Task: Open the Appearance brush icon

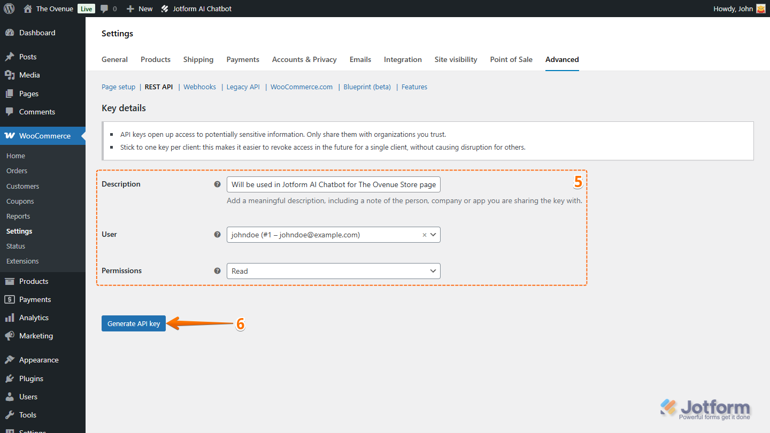Action: click(x=11, y=360)
